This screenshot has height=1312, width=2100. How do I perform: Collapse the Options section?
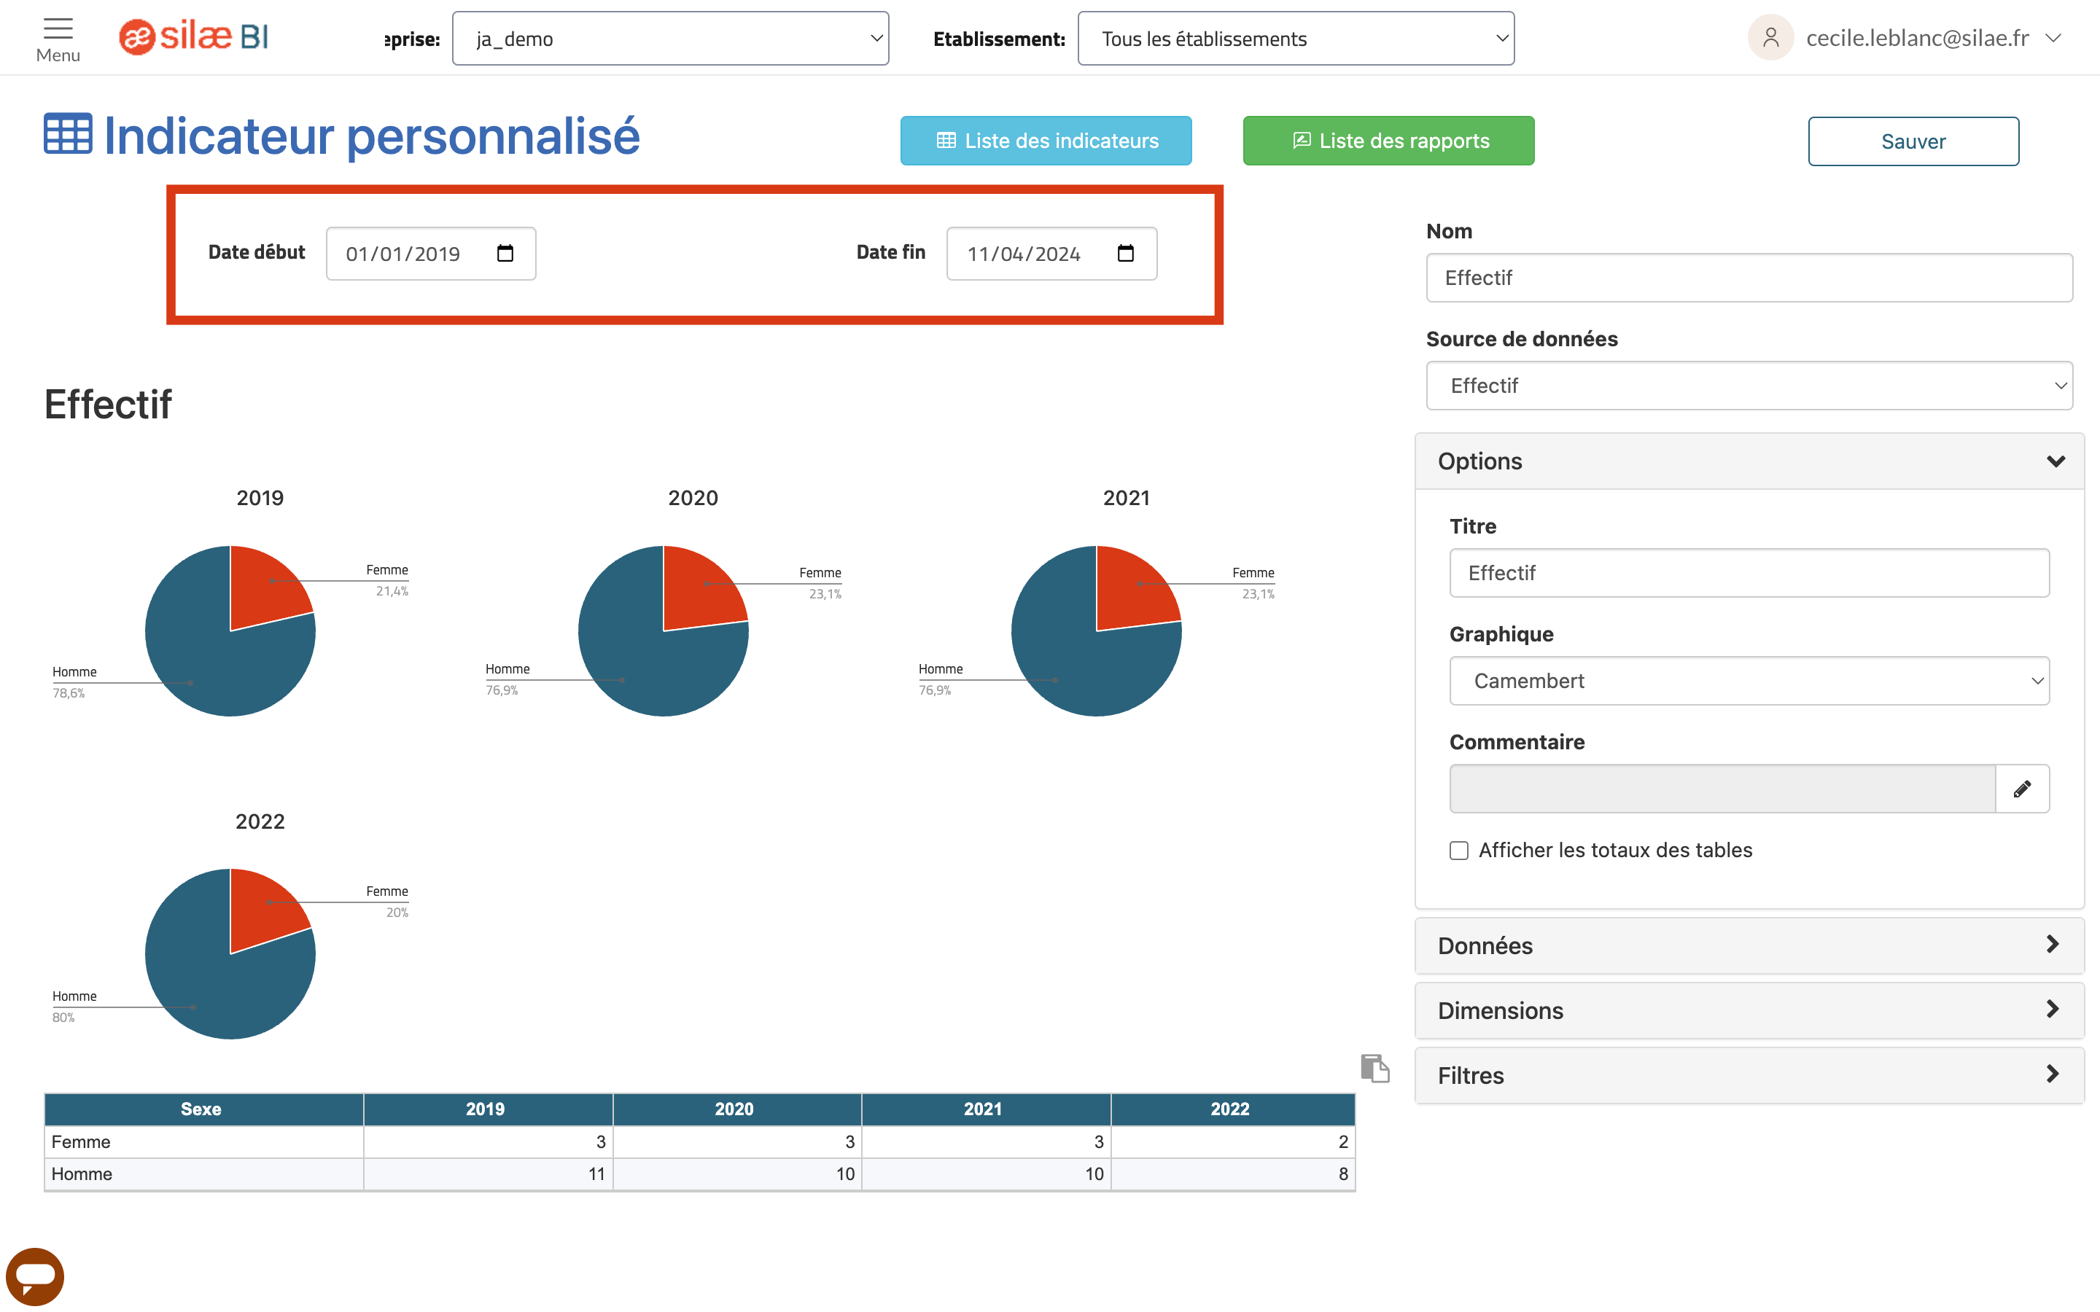[1749, 461]
